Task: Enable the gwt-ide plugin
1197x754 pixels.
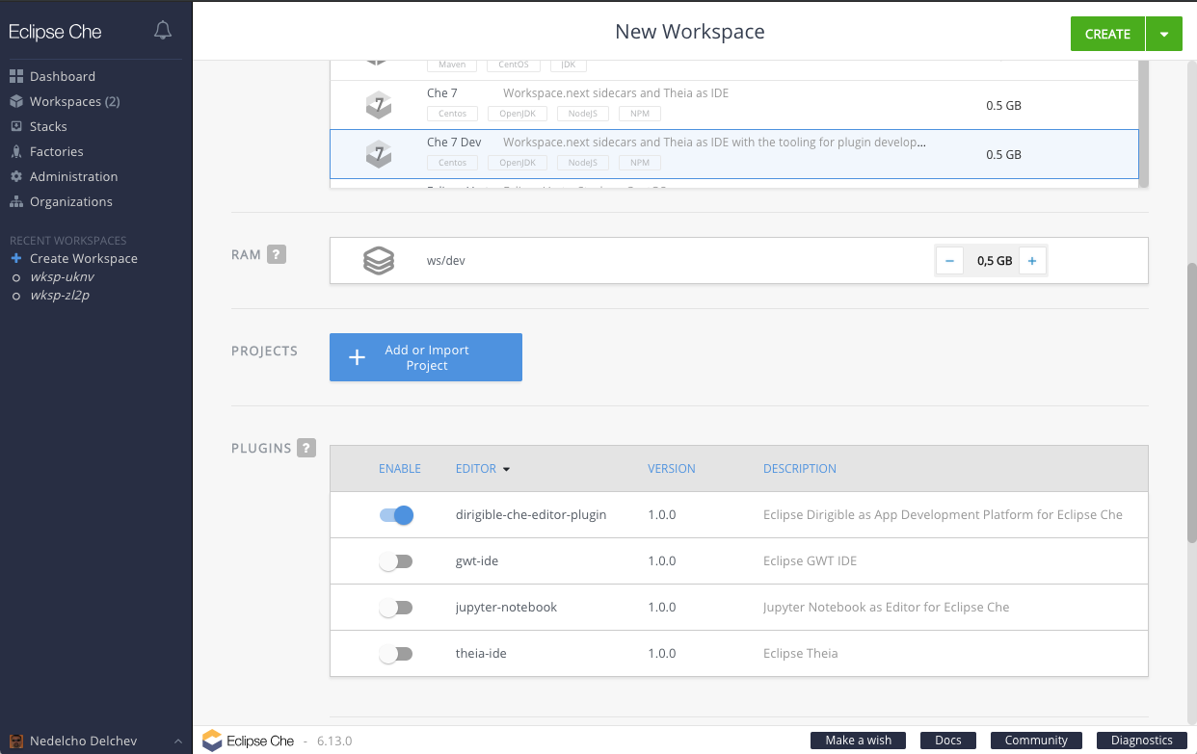Action: tap(396, 561)
